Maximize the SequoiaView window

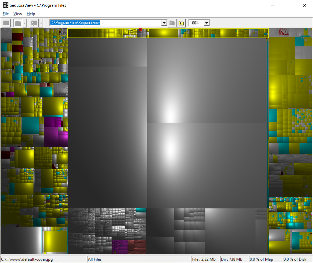(x=289, y=5)
